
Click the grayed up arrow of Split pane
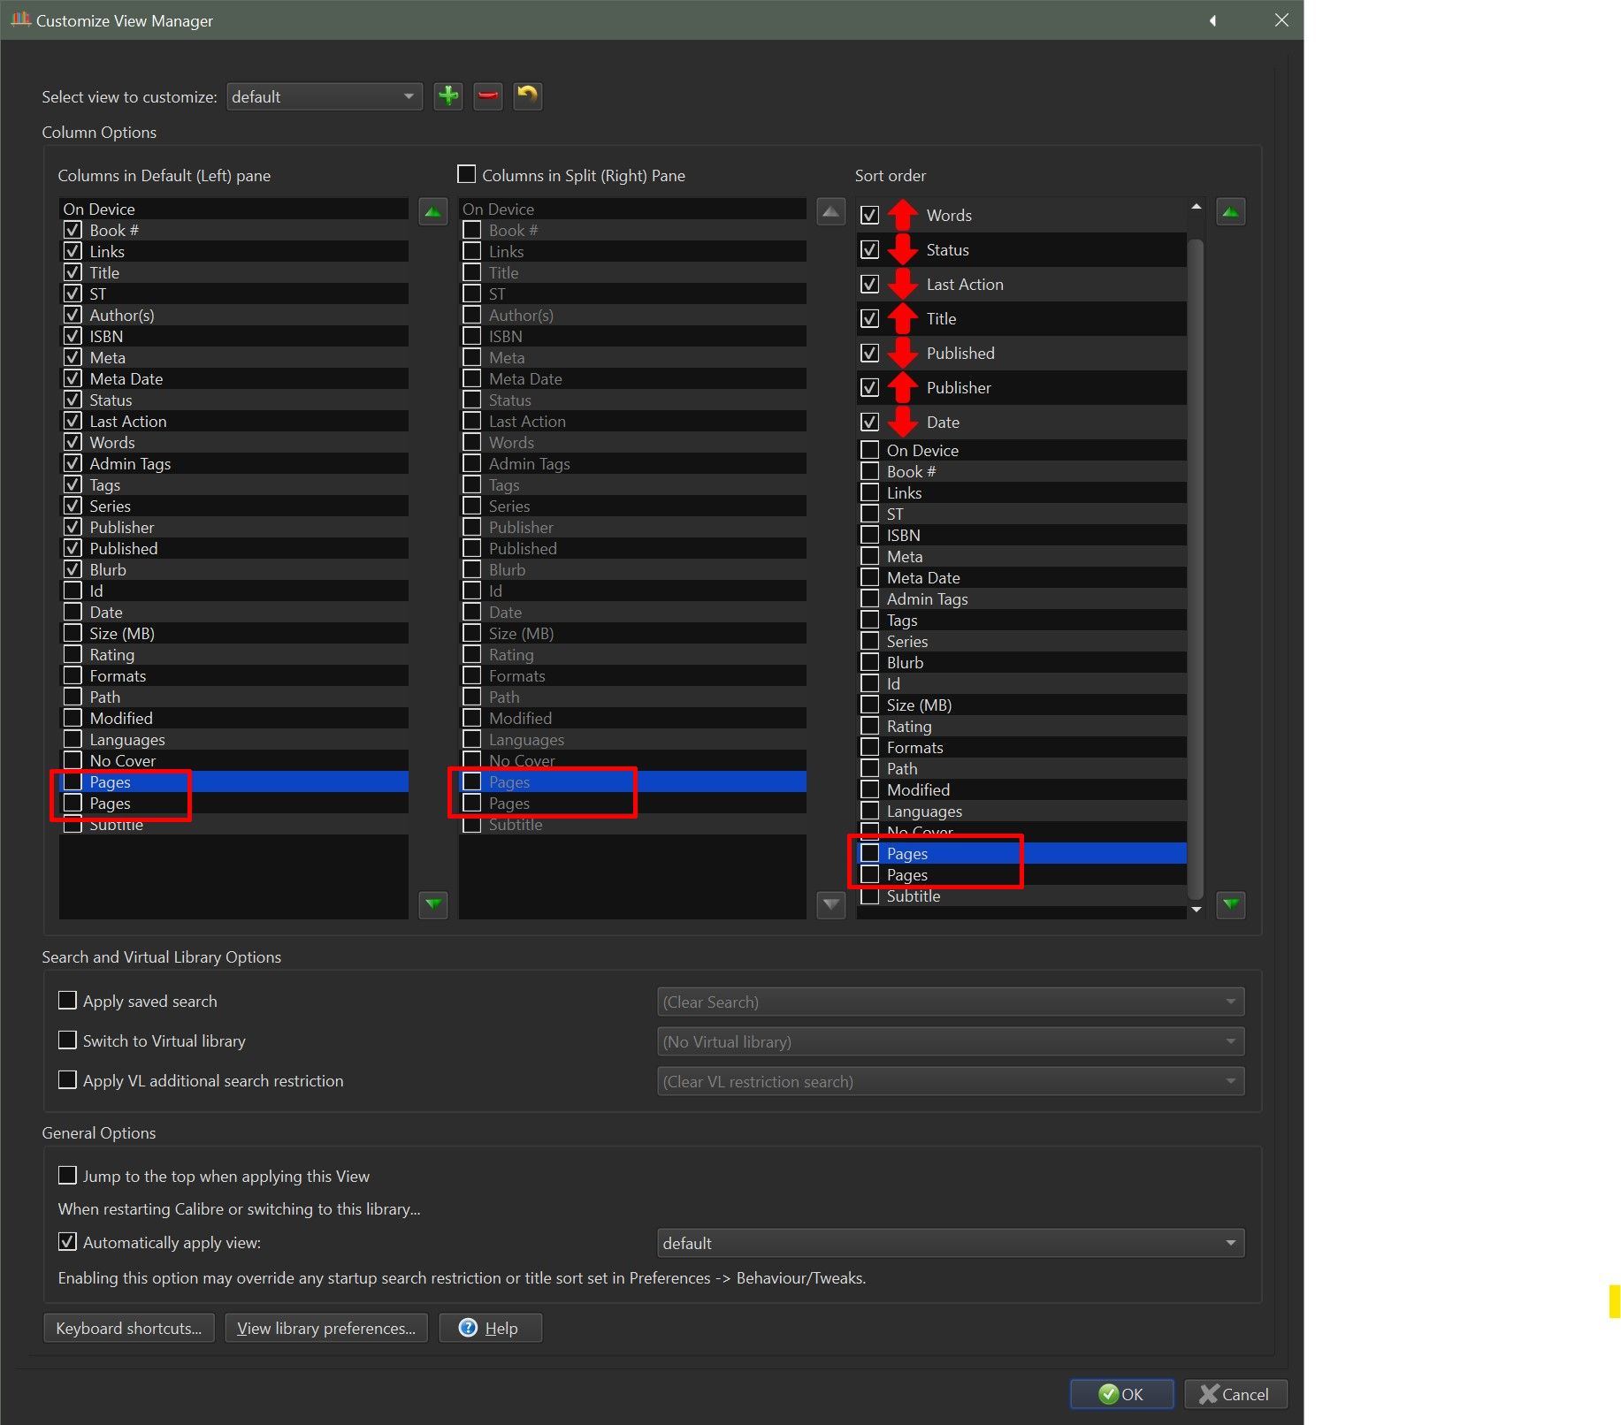[831, 212]
